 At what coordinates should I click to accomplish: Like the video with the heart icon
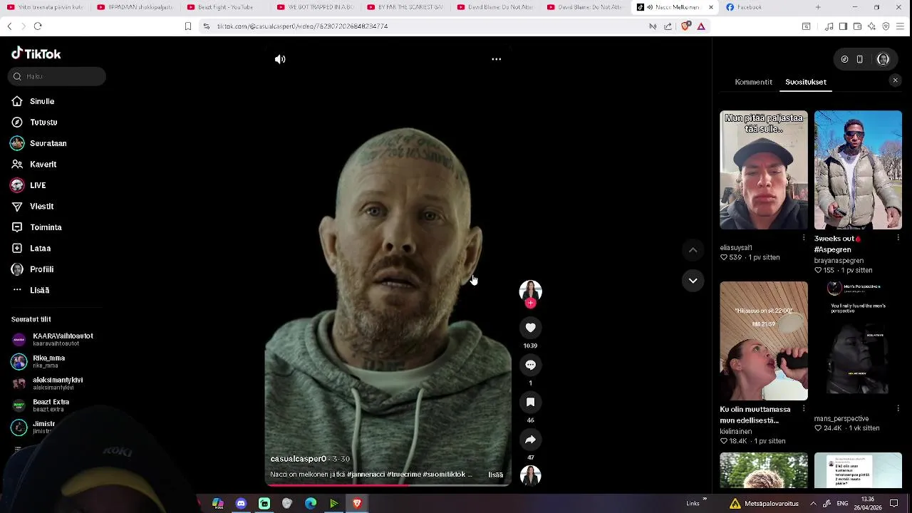(530, 328)
